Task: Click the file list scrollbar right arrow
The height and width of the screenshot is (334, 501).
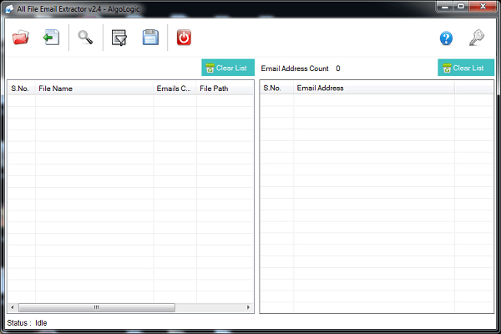Action: pyautogui.click(x=248, y=307)
